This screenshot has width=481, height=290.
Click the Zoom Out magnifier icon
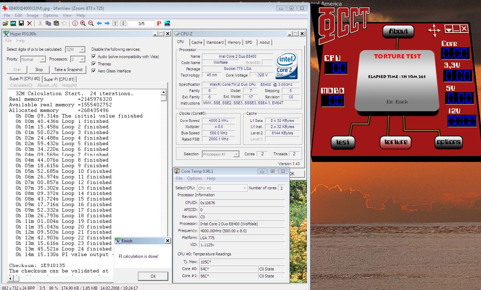coord(91,23)
